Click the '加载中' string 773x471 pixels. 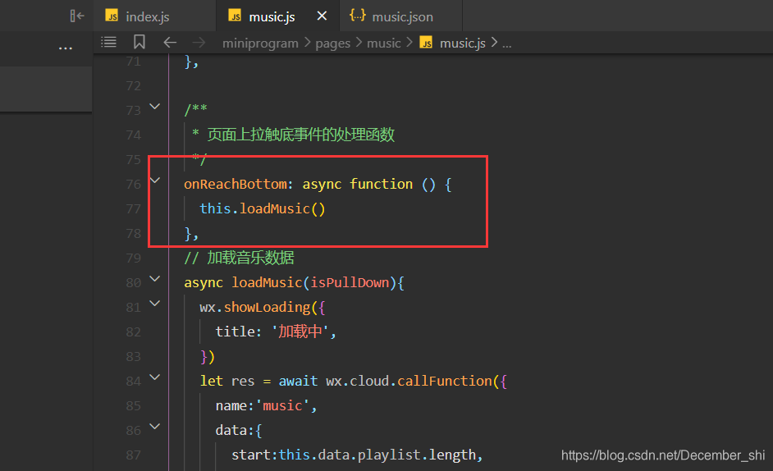tap(300, 332)
